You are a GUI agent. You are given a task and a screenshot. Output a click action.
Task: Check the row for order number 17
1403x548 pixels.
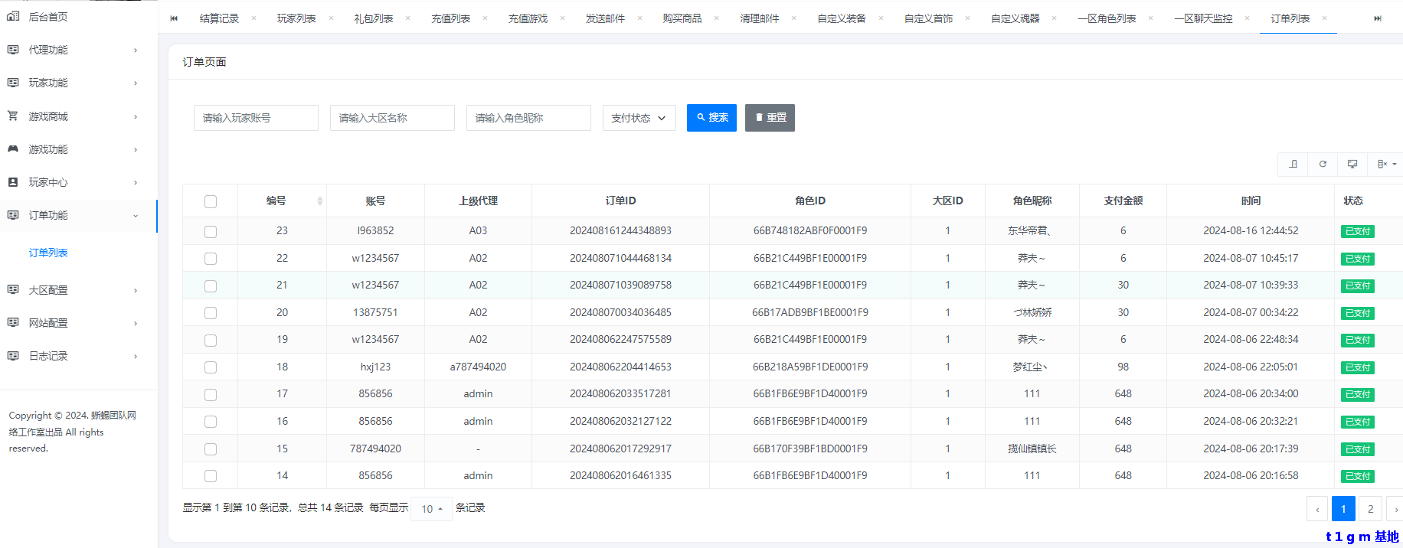211,394
